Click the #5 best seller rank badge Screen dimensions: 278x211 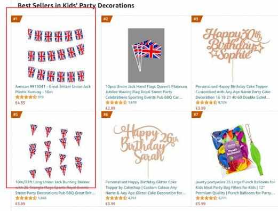coord(17,115)
